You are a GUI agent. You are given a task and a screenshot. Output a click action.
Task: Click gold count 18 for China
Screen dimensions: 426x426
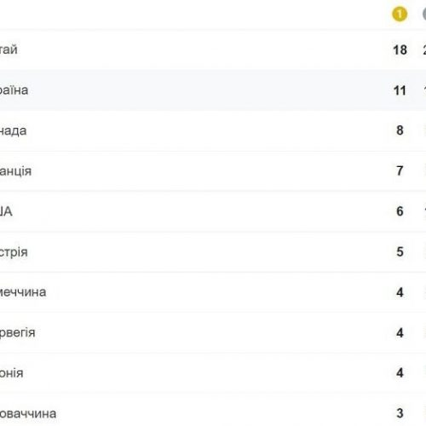400,50
